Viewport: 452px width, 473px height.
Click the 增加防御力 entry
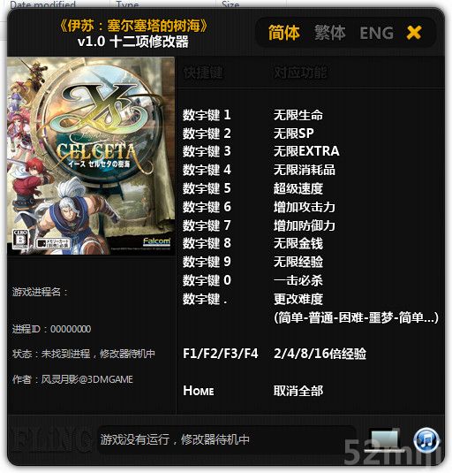pyautogui.click(x=305, y=225)
